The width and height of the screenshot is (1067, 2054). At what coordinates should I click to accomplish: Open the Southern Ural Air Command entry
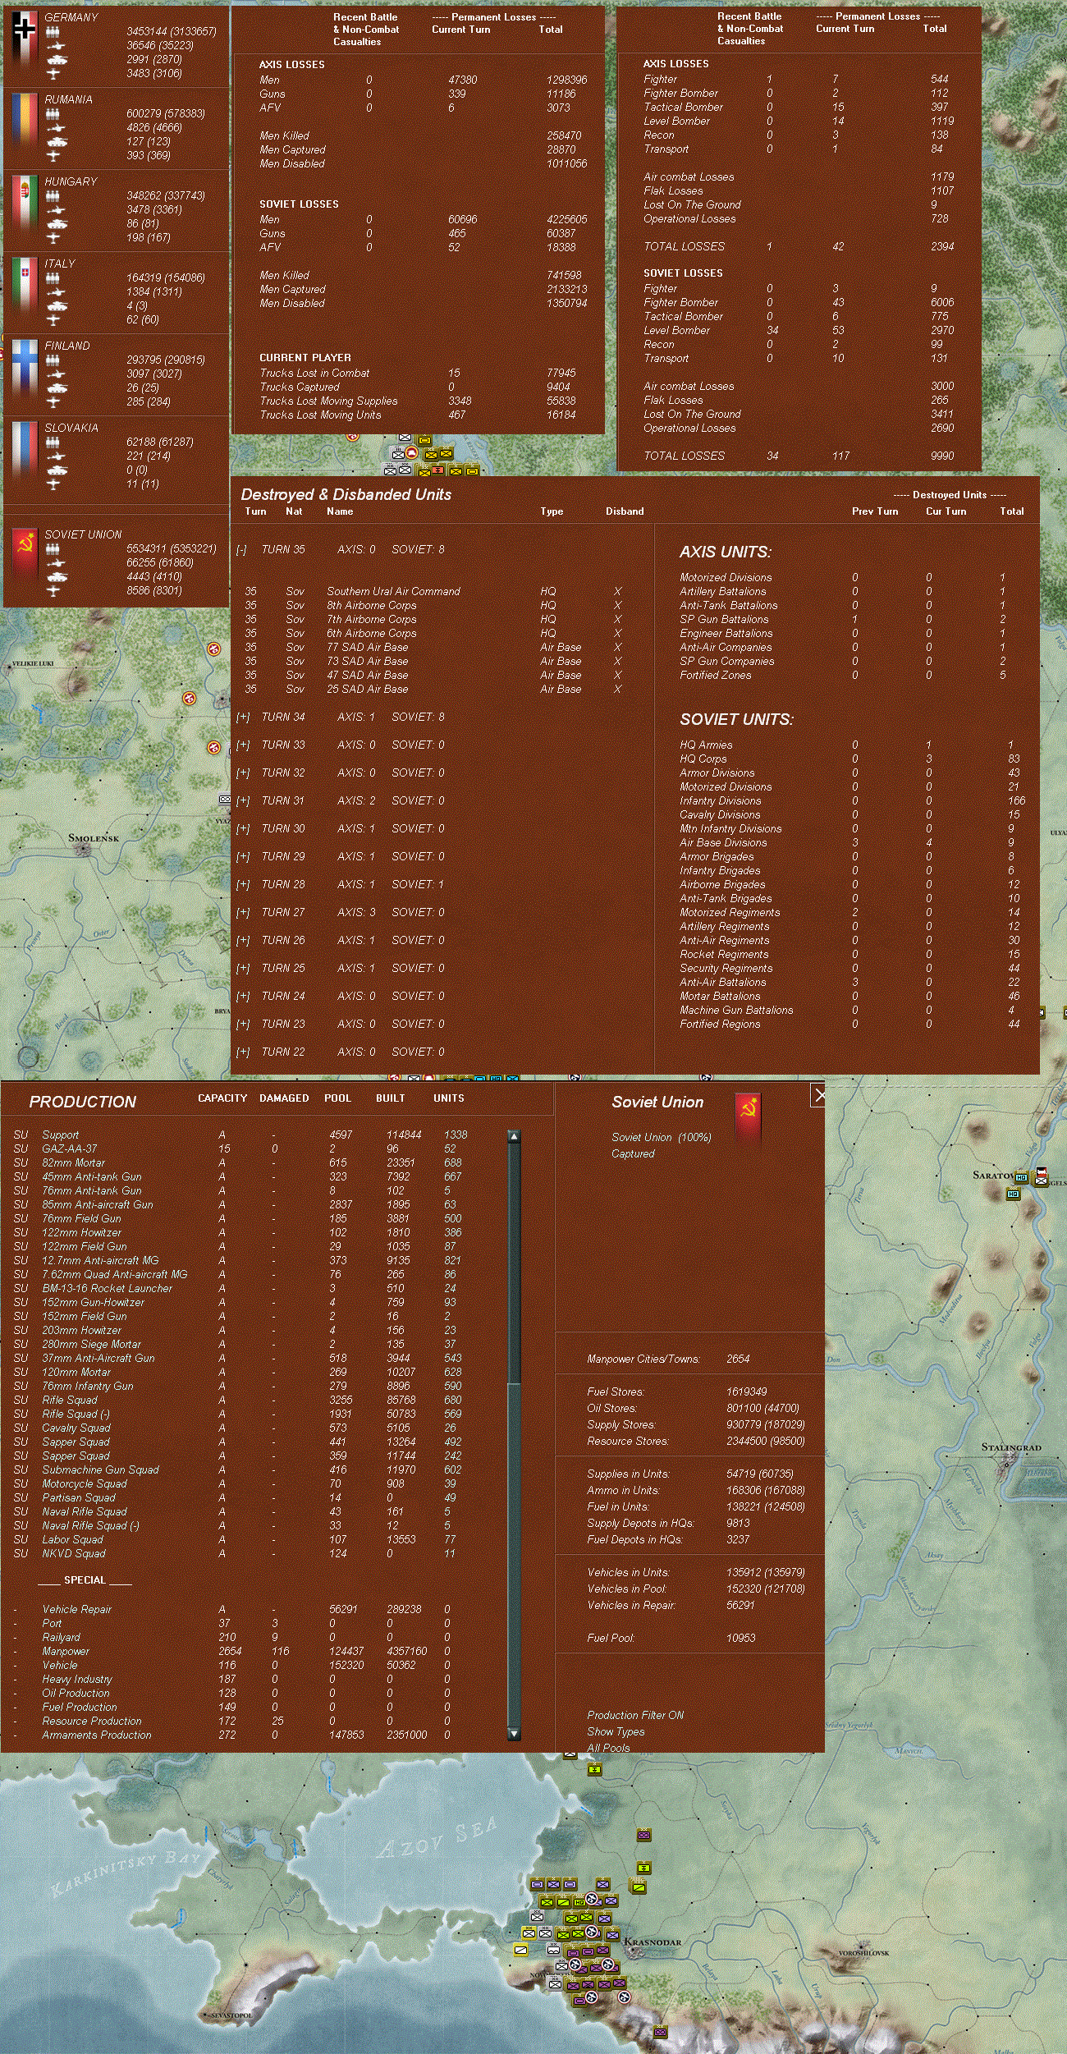[x=393, y=592]
